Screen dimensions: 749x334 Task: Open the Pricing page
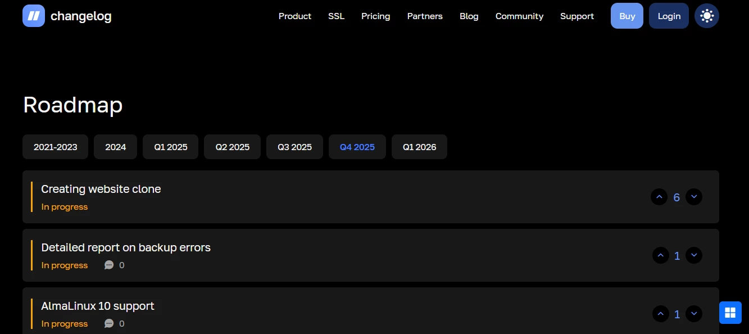click(375, 16)
